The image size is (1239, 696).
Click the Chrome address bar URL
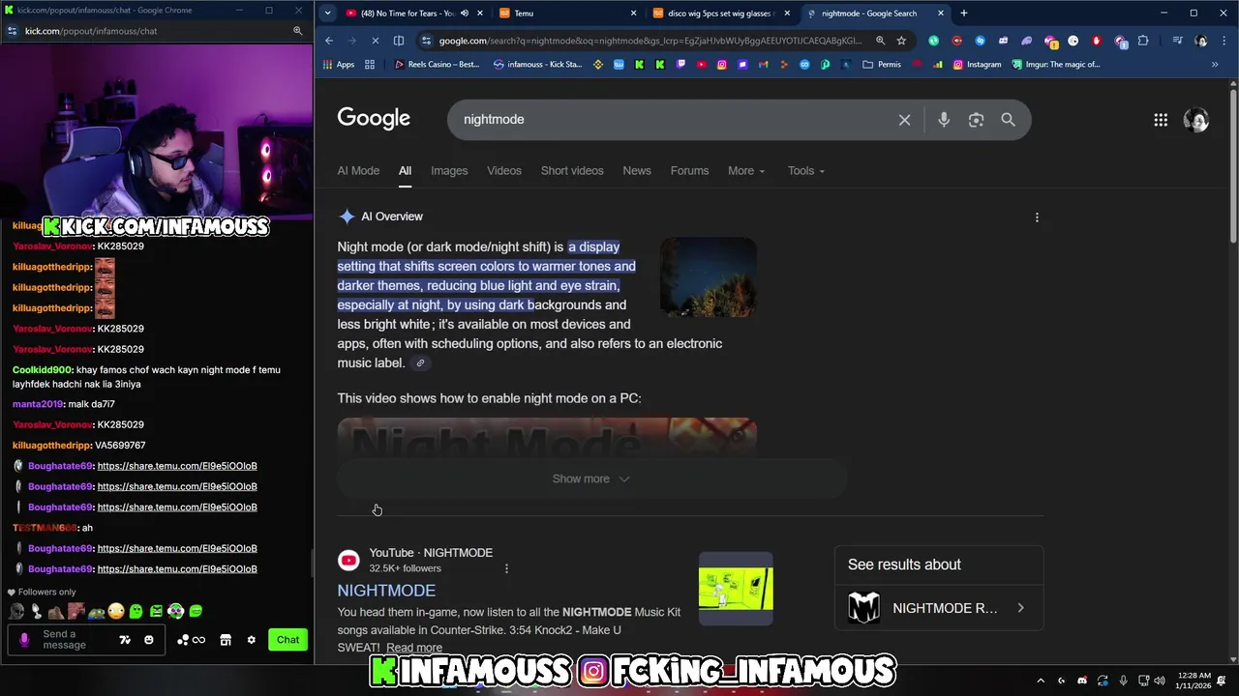[649, 41]
